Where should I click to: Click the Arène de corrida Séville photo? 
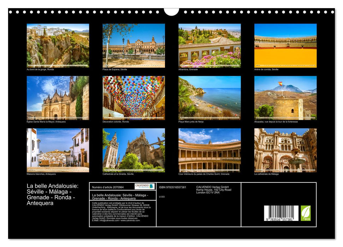286,45
